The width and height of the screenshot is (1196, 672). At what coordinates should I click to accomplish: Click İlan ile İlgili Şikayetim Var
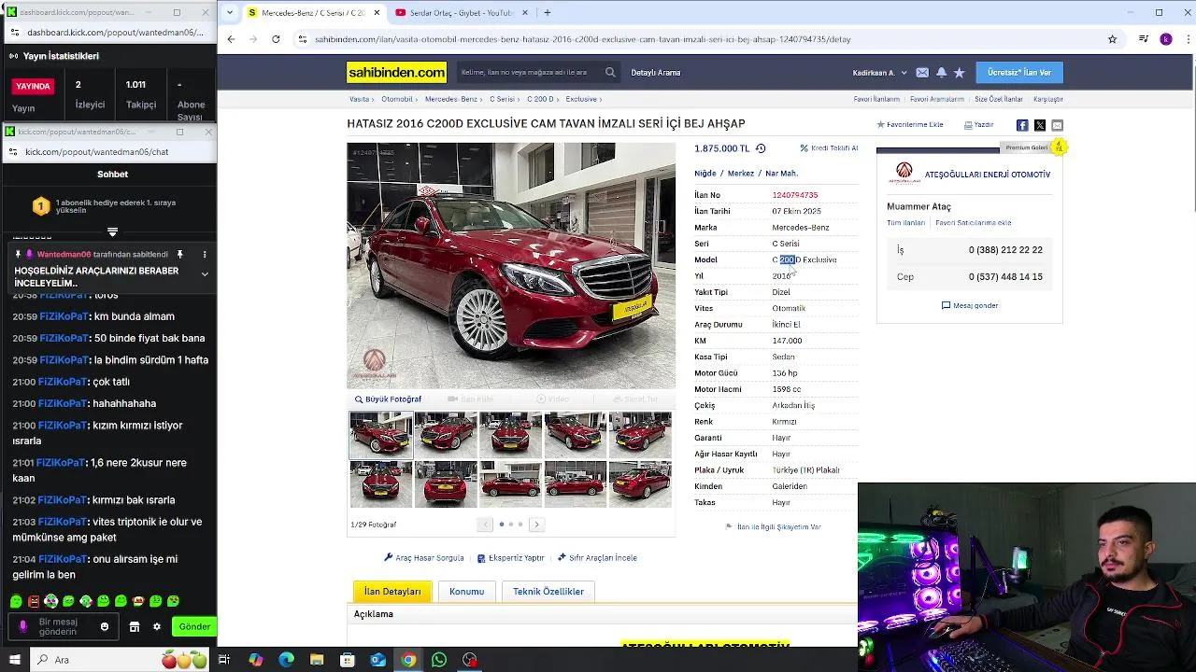[x=774, y=527]
